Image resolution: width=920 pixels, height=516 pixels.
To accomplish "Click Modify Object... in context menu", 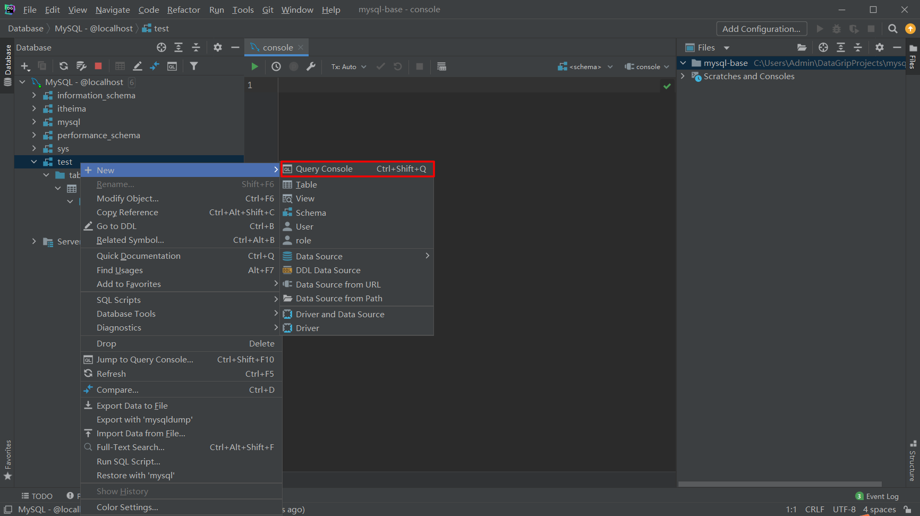I will point(181,198).
